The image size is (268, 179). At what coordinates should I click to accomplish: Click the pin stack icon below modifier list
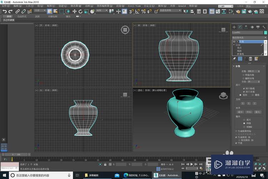[234, 59]
